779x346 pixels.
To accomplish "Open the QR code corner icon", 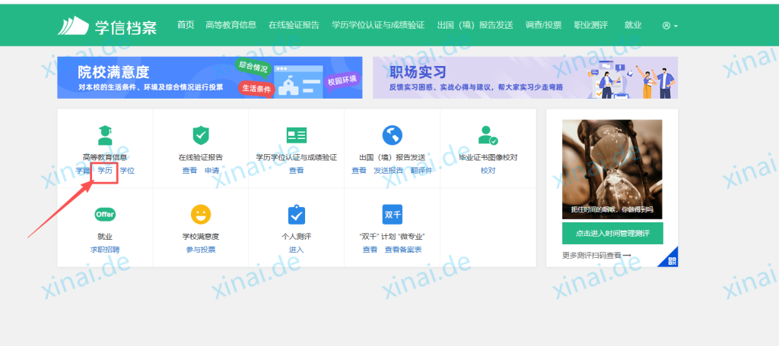I will (671, 260).
